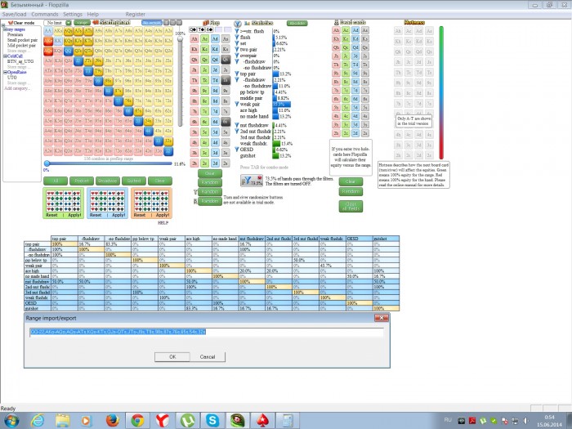Click the green suit selection grid
This screenshot has height=429, width=572.
pyautogui.click(x=64, y=203)
